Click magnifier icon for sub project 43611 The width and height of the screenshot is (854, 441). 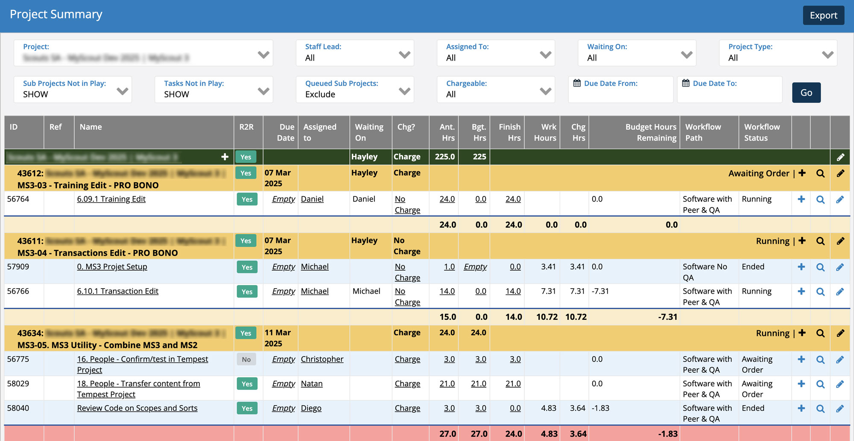click(820, 241)
